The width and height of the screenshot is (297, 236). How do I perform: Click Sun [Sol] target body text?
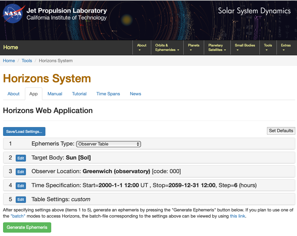[78, 158]
